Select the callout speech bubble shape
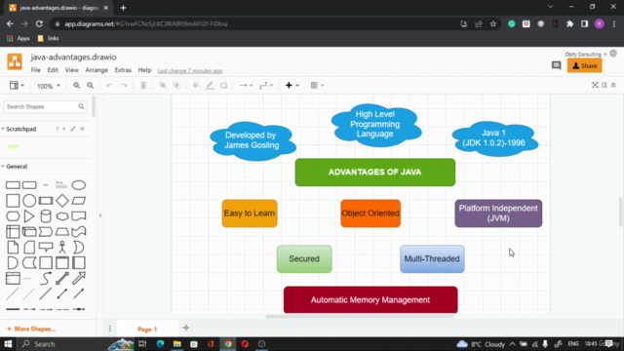 [x=46, y=247]
